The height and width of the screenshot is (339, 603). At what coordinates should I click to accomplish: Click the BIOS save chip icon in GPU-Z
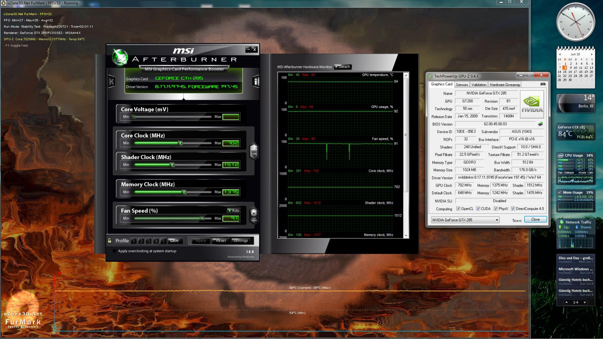point(540,124)
